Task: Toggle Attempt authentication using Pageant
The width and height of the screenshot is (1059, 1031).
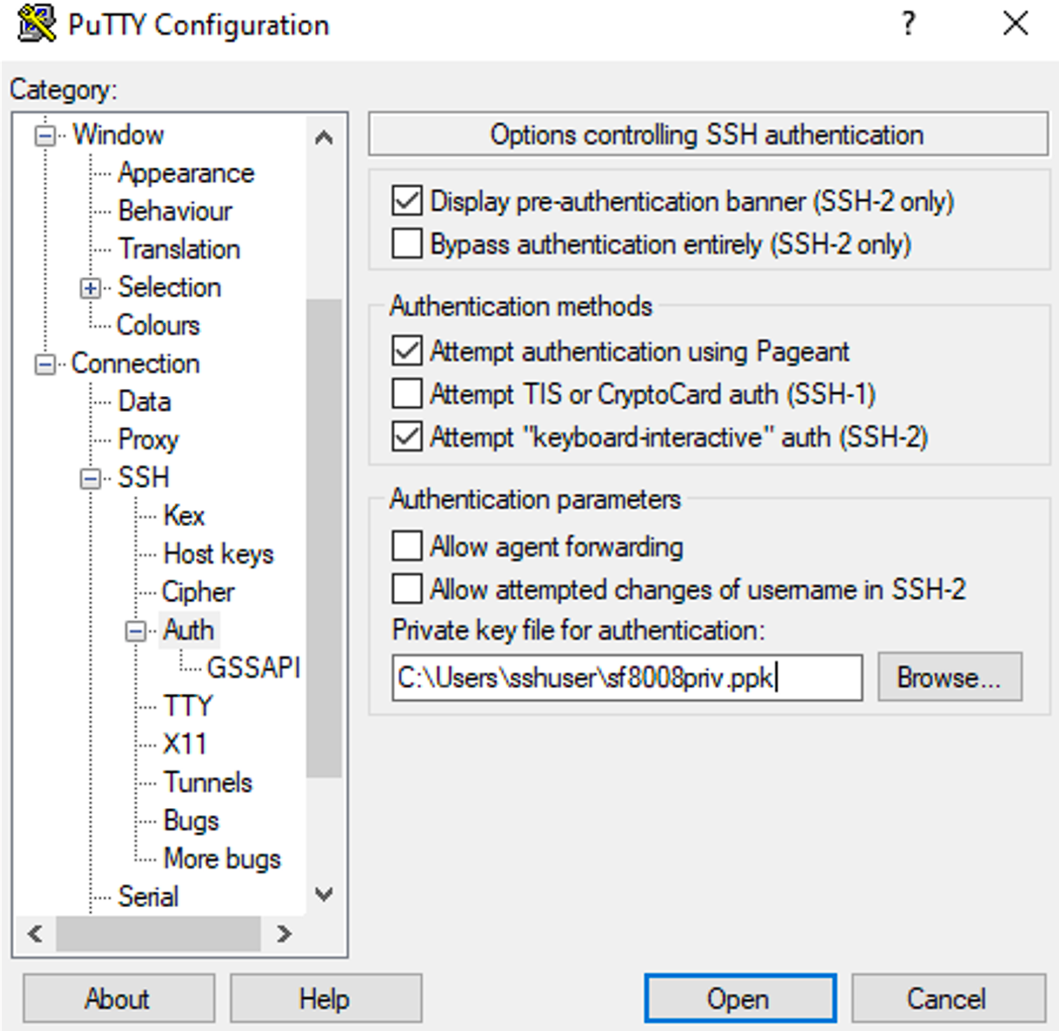Action: pyautogui.click(x=407, y=351)
